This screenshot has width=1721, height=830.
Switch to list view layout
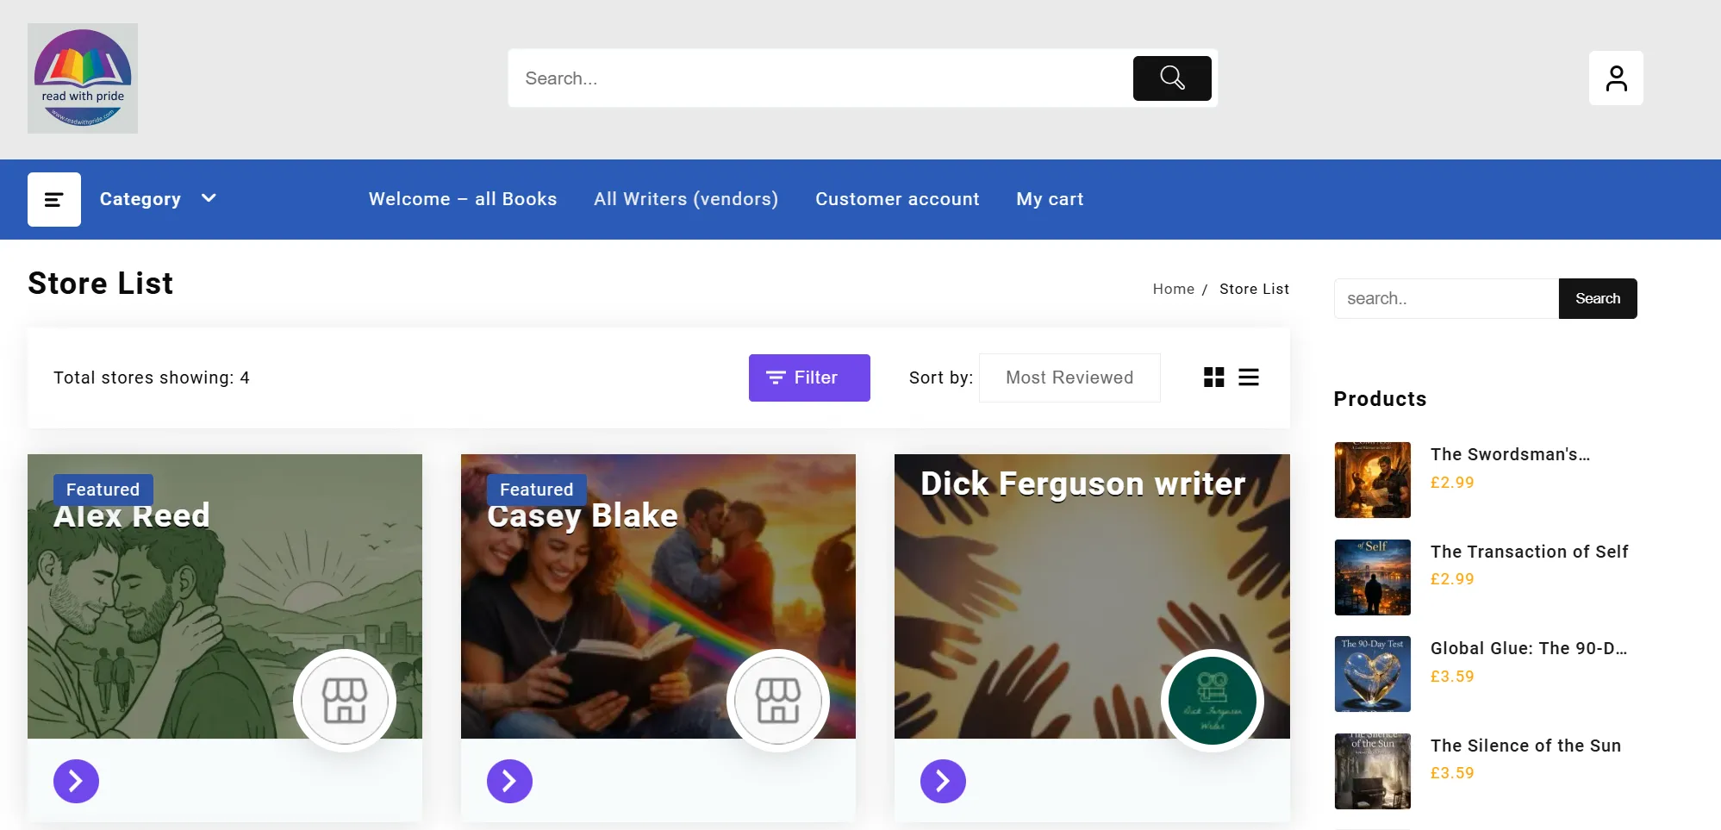(x=1248, y=378)
